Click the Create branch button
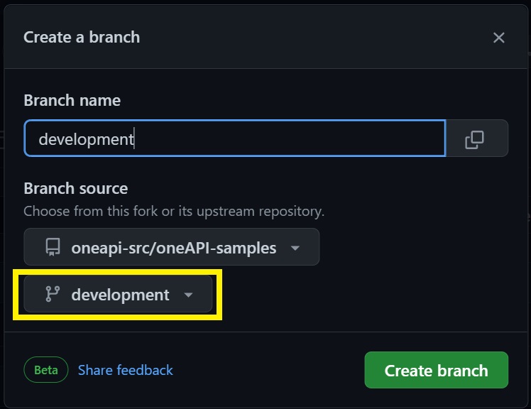 point(436,370)
